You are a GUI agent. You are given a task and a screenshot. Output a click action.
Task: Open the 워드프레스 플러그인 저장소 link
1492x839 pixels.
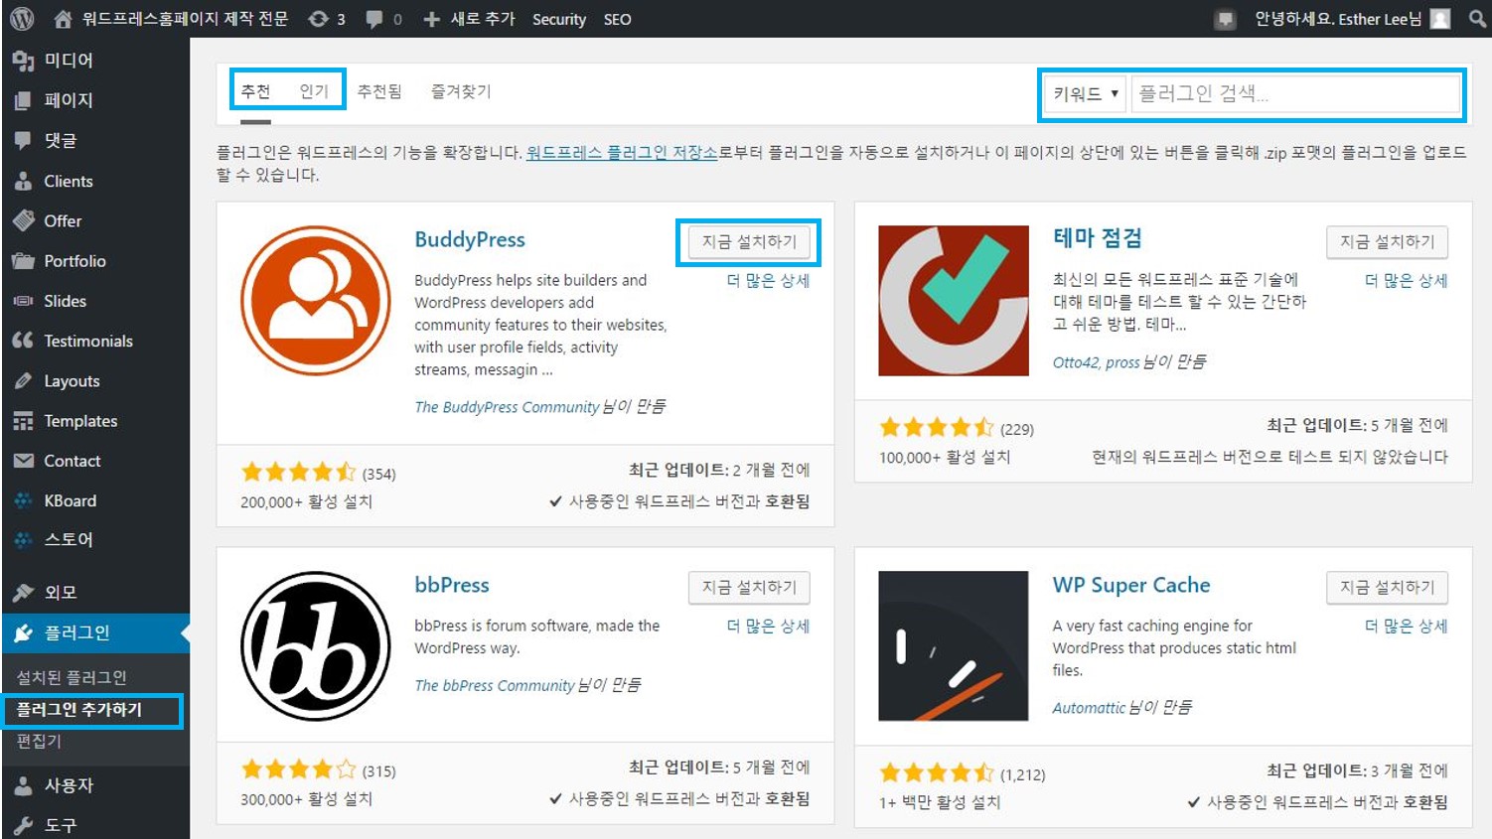[x=622, y=153]
